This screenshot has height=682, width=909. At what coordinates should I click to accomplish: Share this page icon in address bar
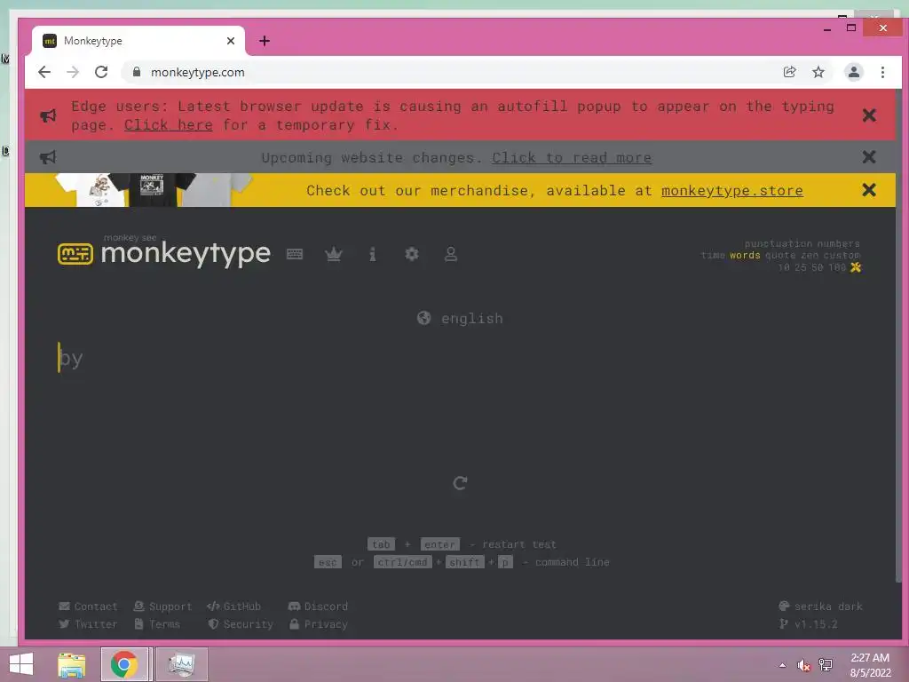pos(789,72)
